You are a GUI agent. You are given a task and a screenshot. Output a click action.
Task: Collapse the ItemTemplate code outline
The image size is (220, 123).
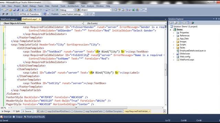point(5,69)
